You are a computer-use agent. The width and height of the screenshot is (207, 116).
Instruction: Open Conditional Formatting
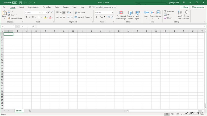point(121,15)
